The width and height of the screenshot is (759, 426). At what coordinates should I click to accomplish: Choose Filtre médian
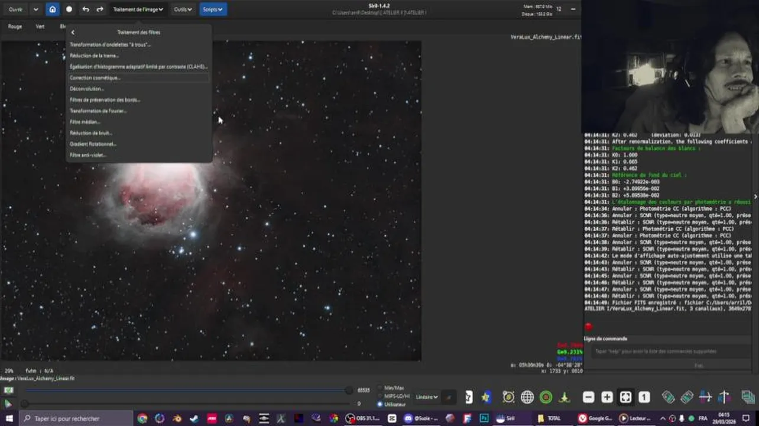pyautogui.click(x=85, y=122)
